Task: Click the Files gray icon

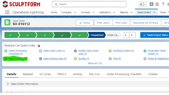Action: tap(110, 59)
